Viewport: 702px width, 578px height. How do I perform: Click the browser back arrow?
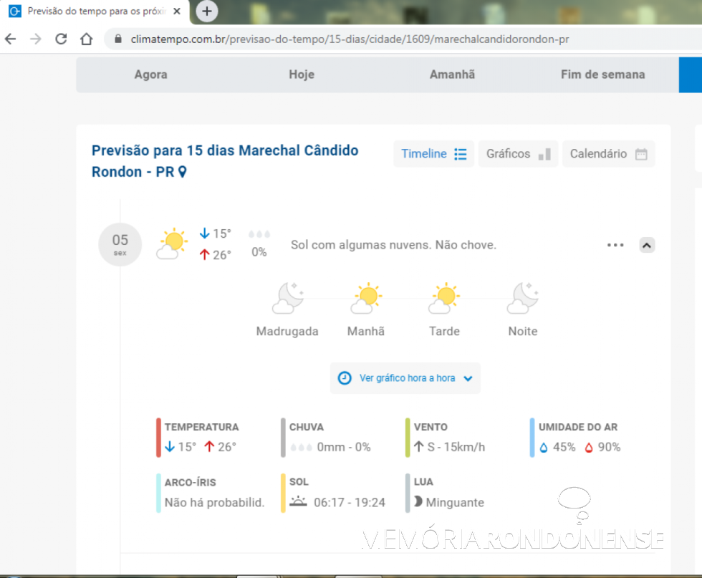click(x=10, y=39)
